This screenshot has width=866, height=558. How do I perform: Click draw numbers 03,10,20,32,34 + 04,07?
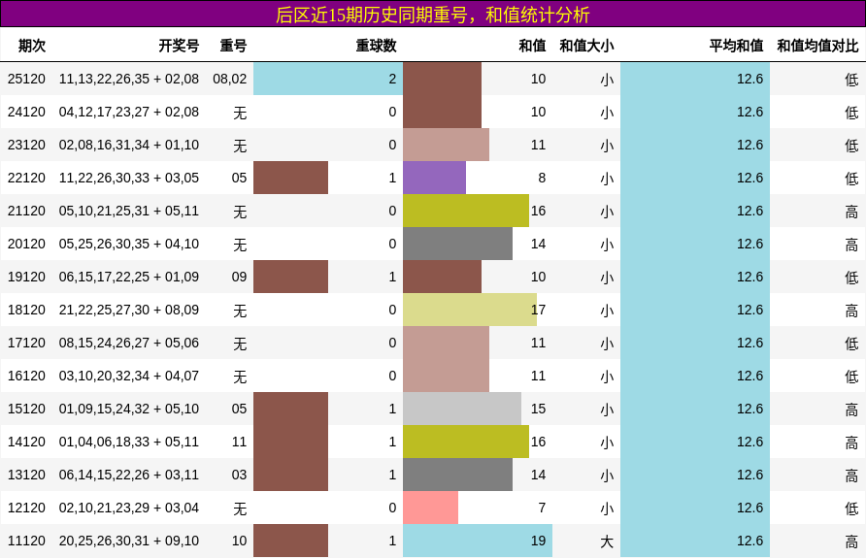coord(129,376)
